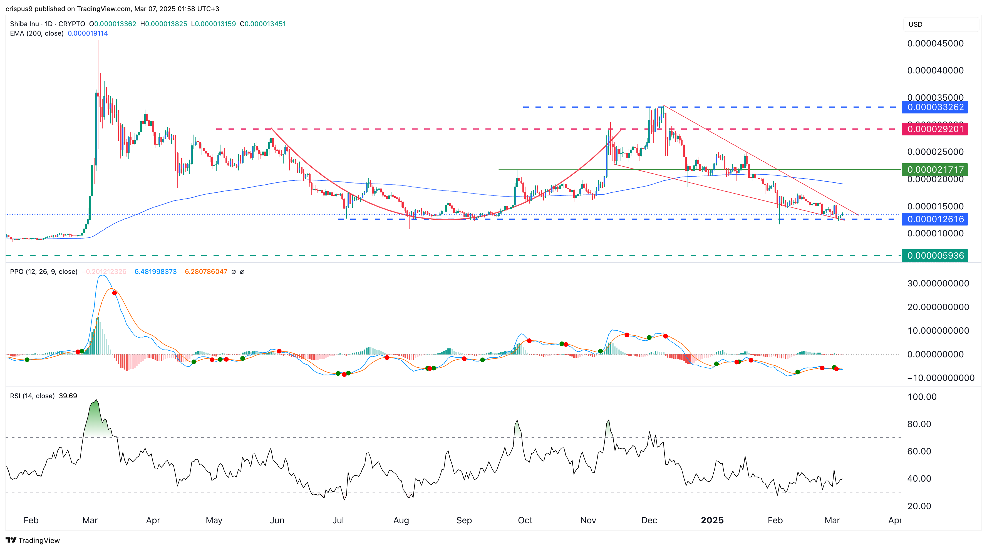Click the EMA (200, close) indicator label
The width and height of the screenshot is (987, 550).
pyautogui.click(x=37, y=33)
